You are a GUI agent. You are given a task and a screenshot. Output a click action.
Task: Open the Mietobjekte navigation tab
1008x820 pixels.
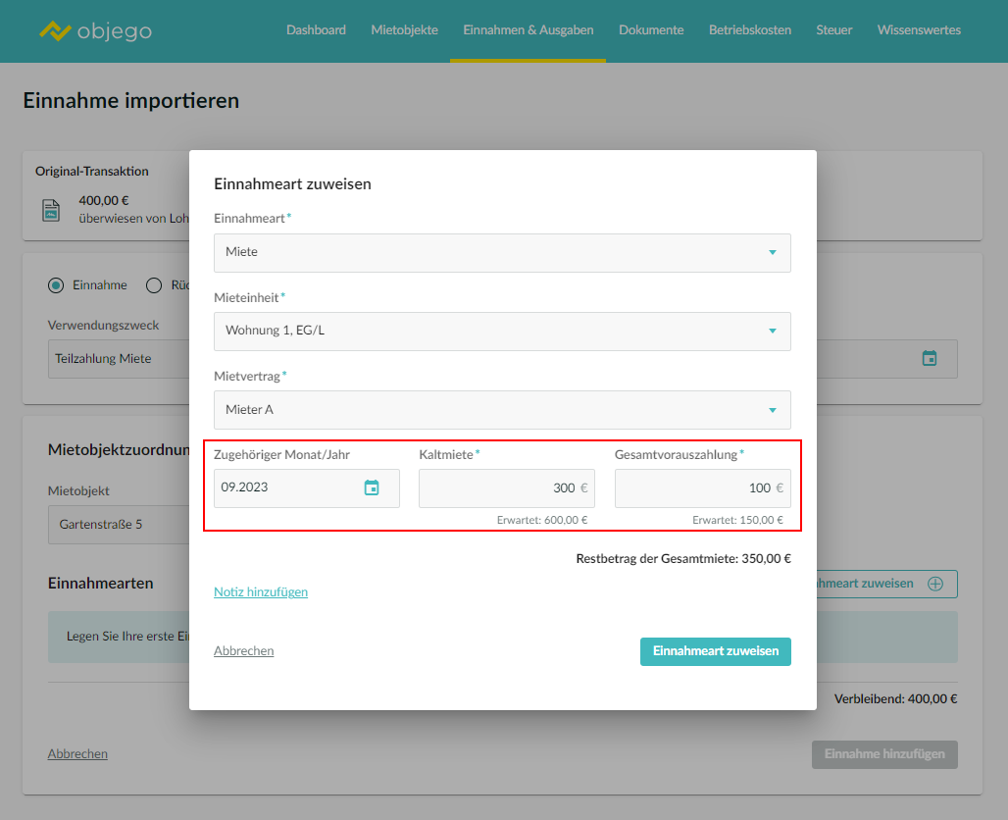(x=404, y=30)
